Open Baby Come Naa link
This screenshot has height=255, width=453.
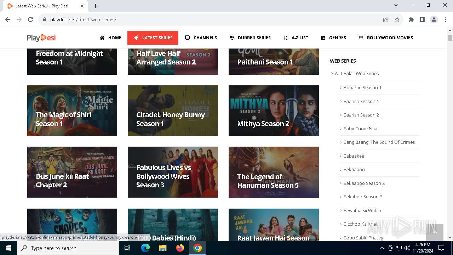(360, 129)
